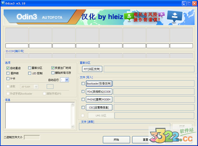
Task: Click the 文件 [读取] path field
Action: tap(124, 127)
